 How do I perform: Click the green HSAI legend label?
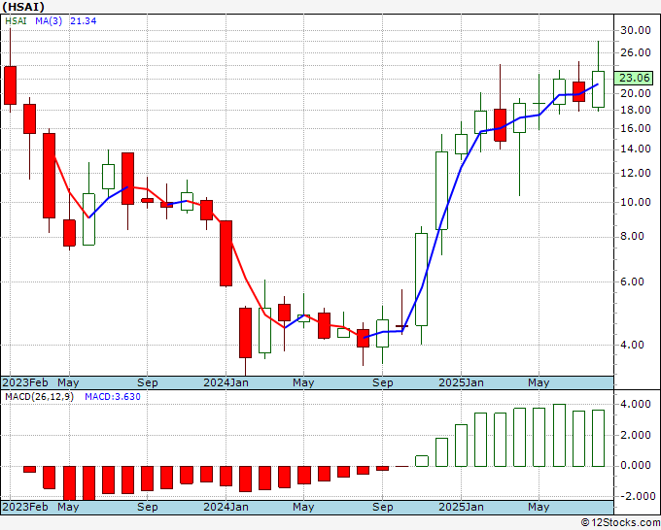coord(16,20)
